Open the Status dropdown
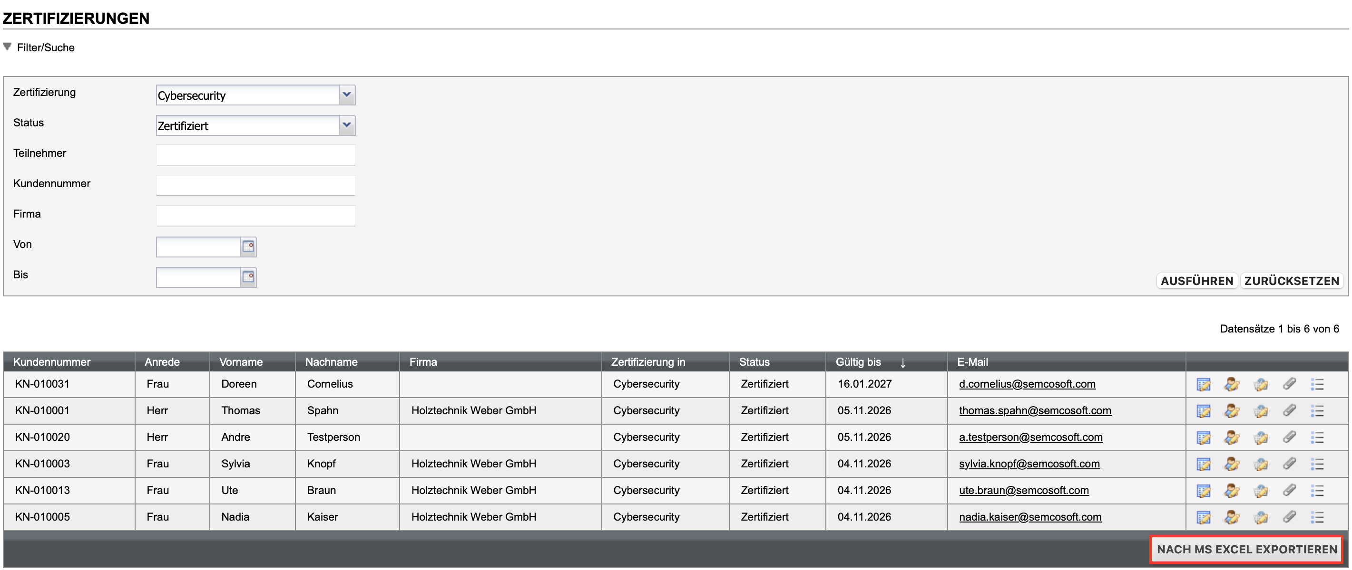1352x570 pixels. tap(346, 126)
